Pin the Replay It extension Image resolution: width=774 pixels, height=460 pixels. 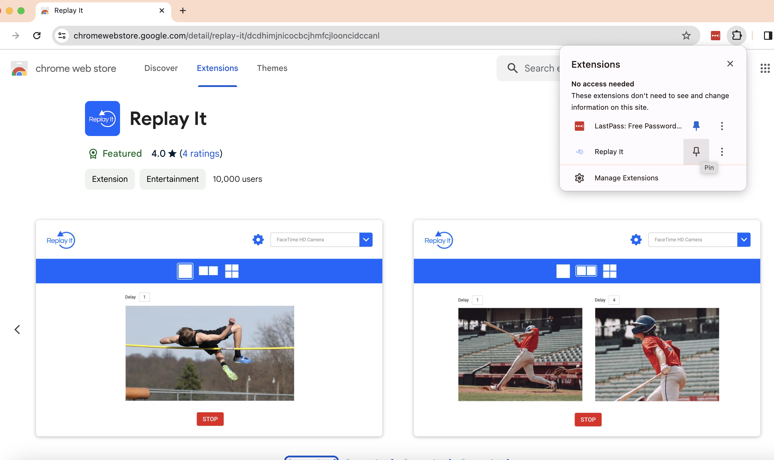[696, 151]
